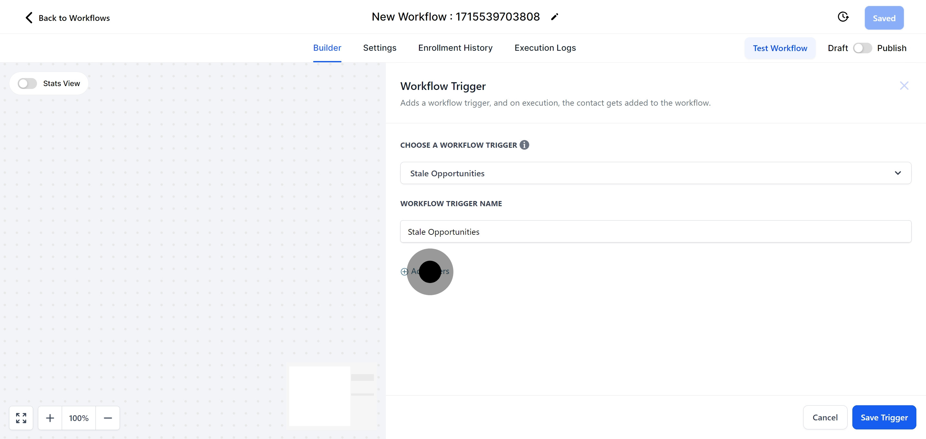Switch workflow from Draft to Publish

[862, 48]
